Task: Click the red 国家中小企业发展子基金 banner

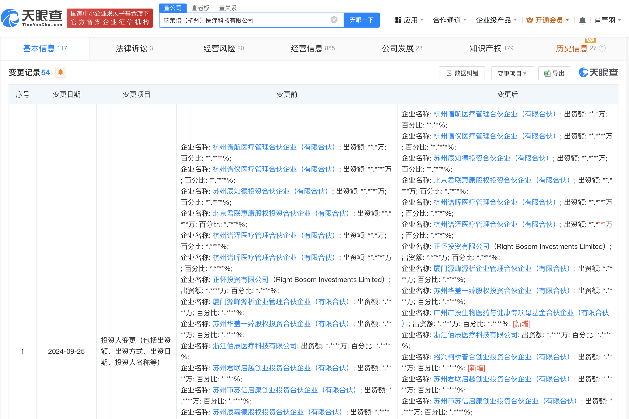Action: [110, 18]
